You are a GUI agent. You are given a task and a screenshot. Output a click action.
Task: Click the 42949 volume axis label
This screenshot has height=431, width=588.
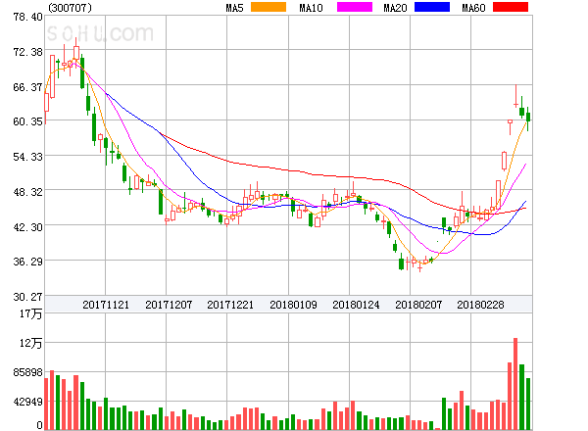pos(27,402)
